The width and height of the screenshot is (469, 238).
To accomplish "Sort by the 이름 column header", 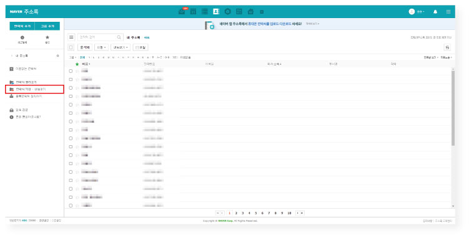I will (x=86, y=64).
